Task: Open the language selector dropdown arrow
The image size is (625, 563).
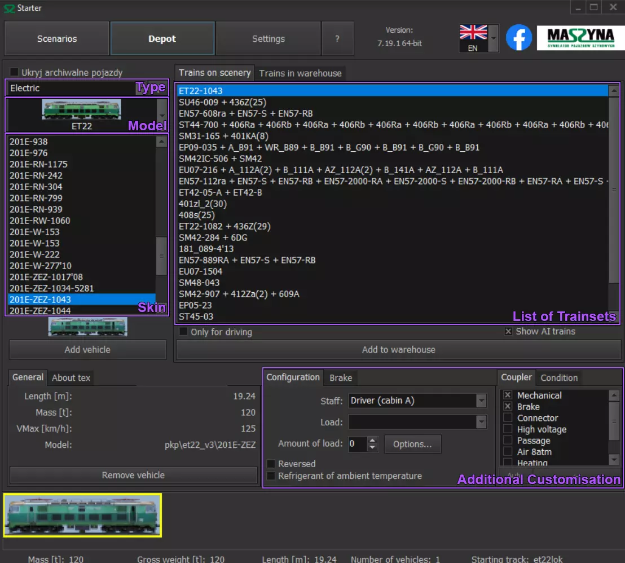Action: coord(494,39)
